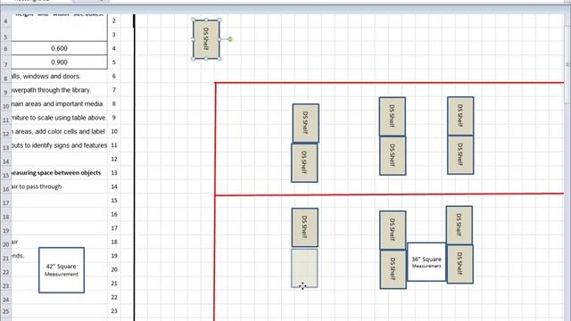Select lower DS Shelf of middle pair between red lines

393,156
